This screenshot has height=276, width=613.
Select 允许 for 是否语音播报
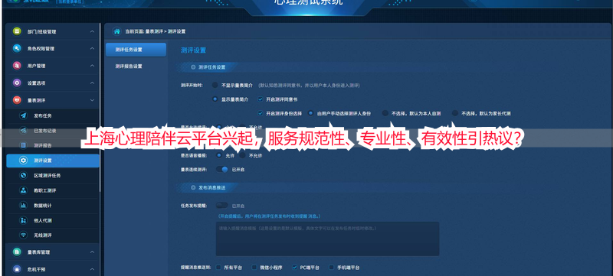tap(219, 155)
